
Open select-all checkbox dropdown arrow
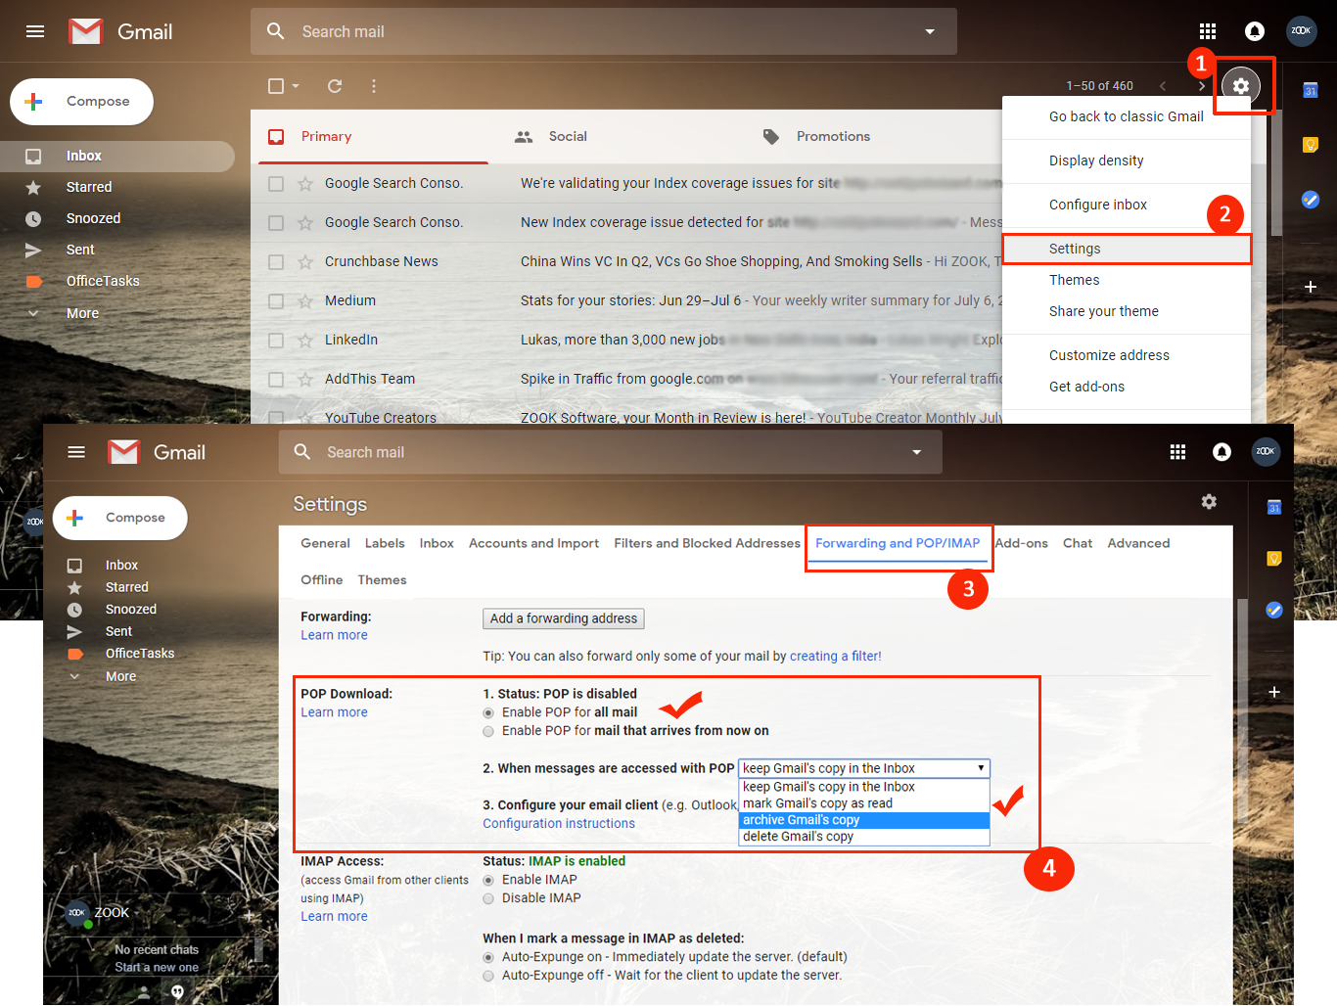(x=296, y=86)
